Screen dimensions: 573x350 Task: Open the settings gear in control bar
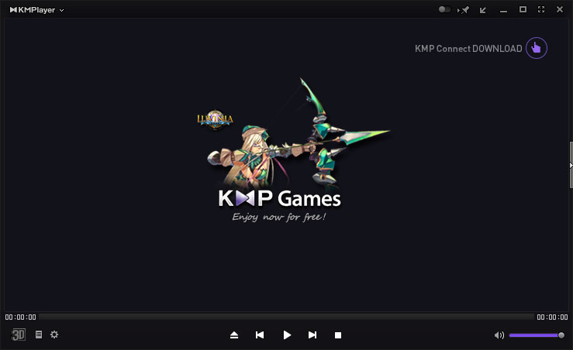(54, 335)
